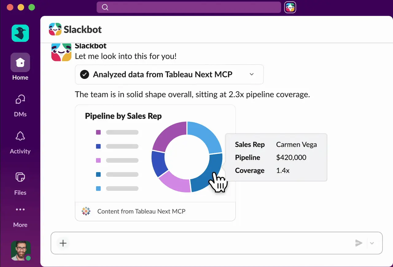Click the send message arrow icon
The height and width of the screenshot is (267, 393).
pos(359,243)
